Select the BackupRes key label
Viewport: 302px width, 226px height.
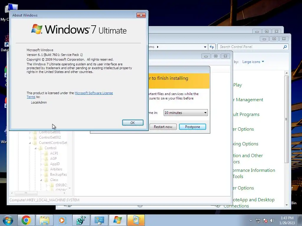click(58, 175)
